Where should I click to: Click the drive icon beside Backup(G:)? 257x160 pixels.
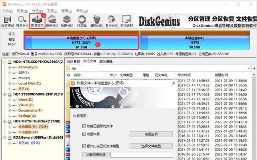point(15,116)
